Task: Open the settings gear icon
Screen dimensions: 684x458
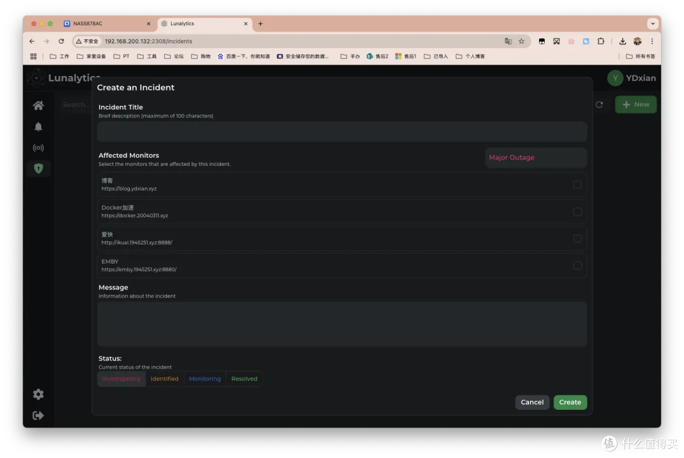Action: [39, 394]
